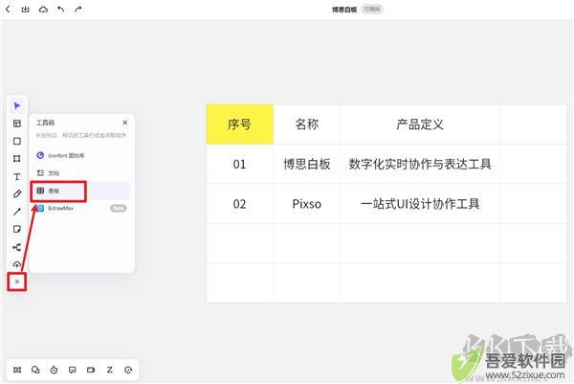574x384 pixels.
Task: Select the pointer selection tool
Action: click(x=17, y=106)
